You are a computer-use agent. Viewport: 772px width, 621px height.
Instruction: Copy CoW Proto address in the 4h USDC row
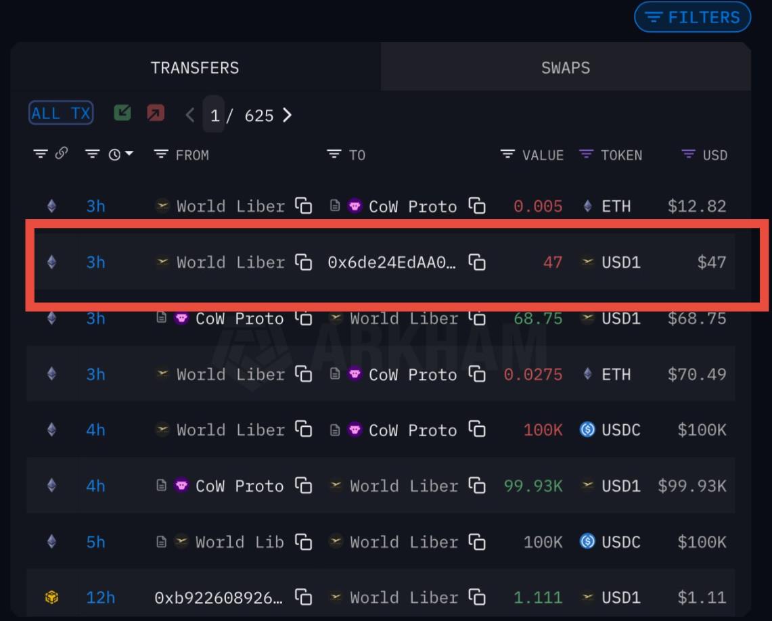click(x=476, y=430)
